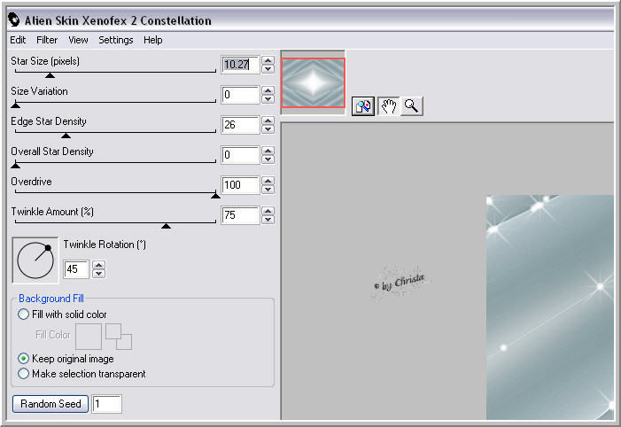This screenshot has width=621, height=427.
Task: Open the Settings menu
Action: (x=115, y=40)
